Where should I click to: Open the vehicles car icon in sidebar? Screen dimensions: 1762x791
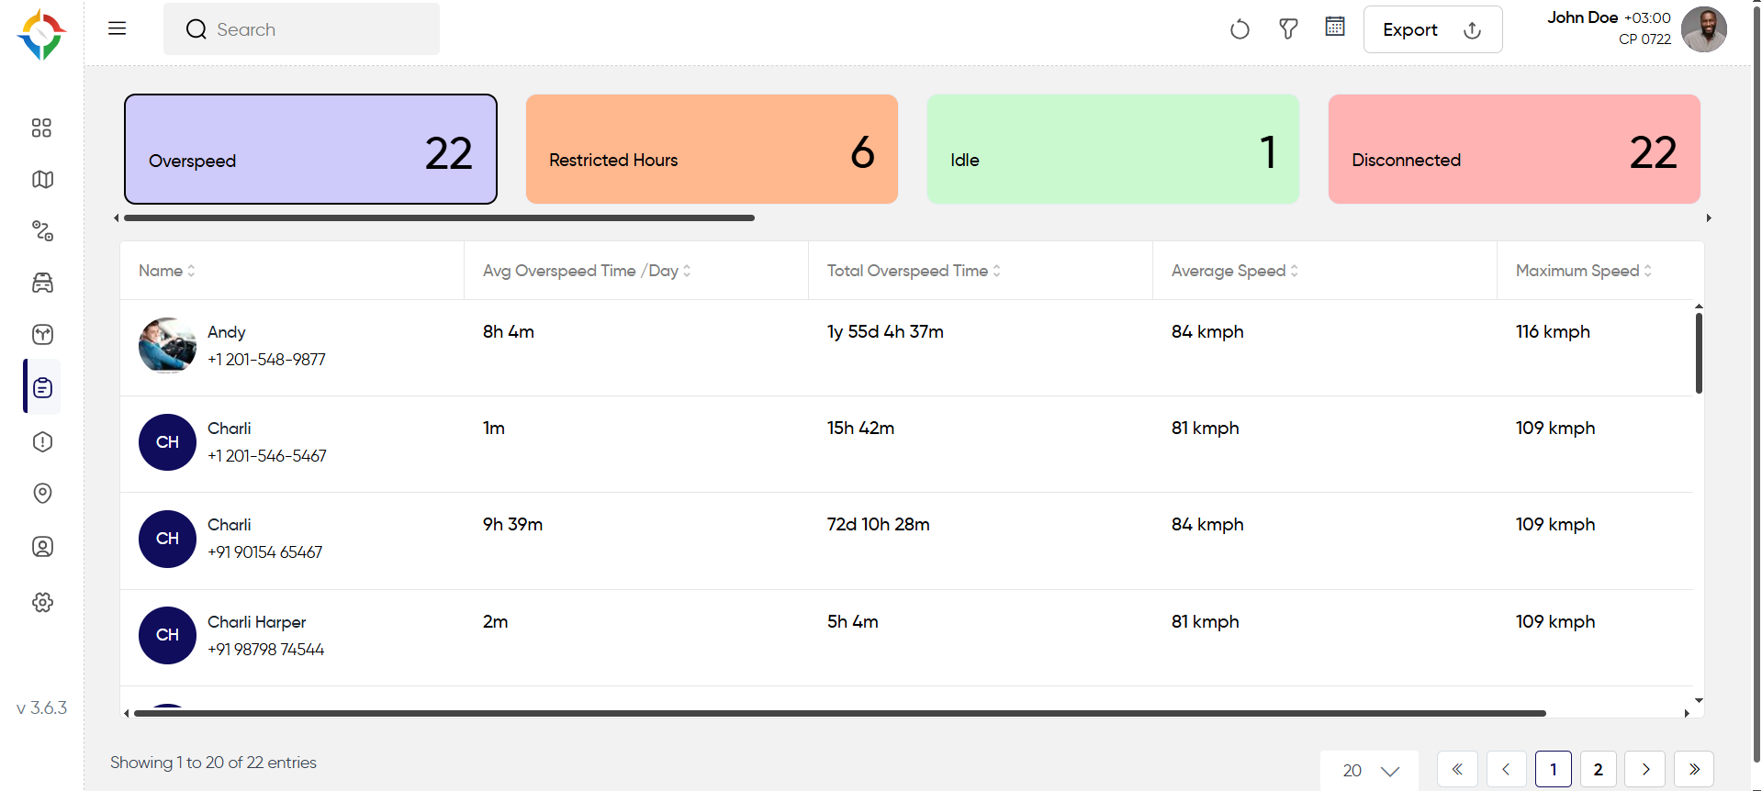[x=42, y=283]
